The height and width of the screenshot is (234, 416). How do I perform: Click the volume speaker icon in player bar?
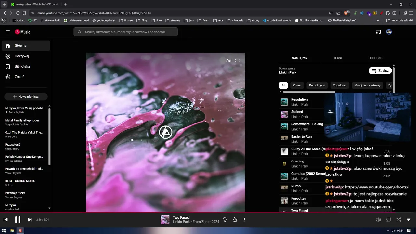point(378,220)
